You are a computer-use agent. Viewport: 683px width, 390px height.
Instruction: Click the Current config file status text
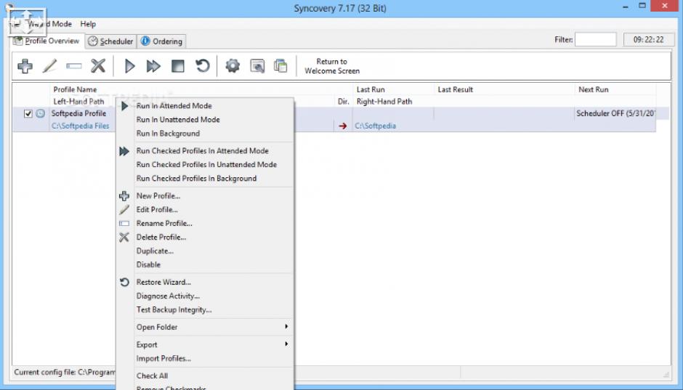coord(65,373)
